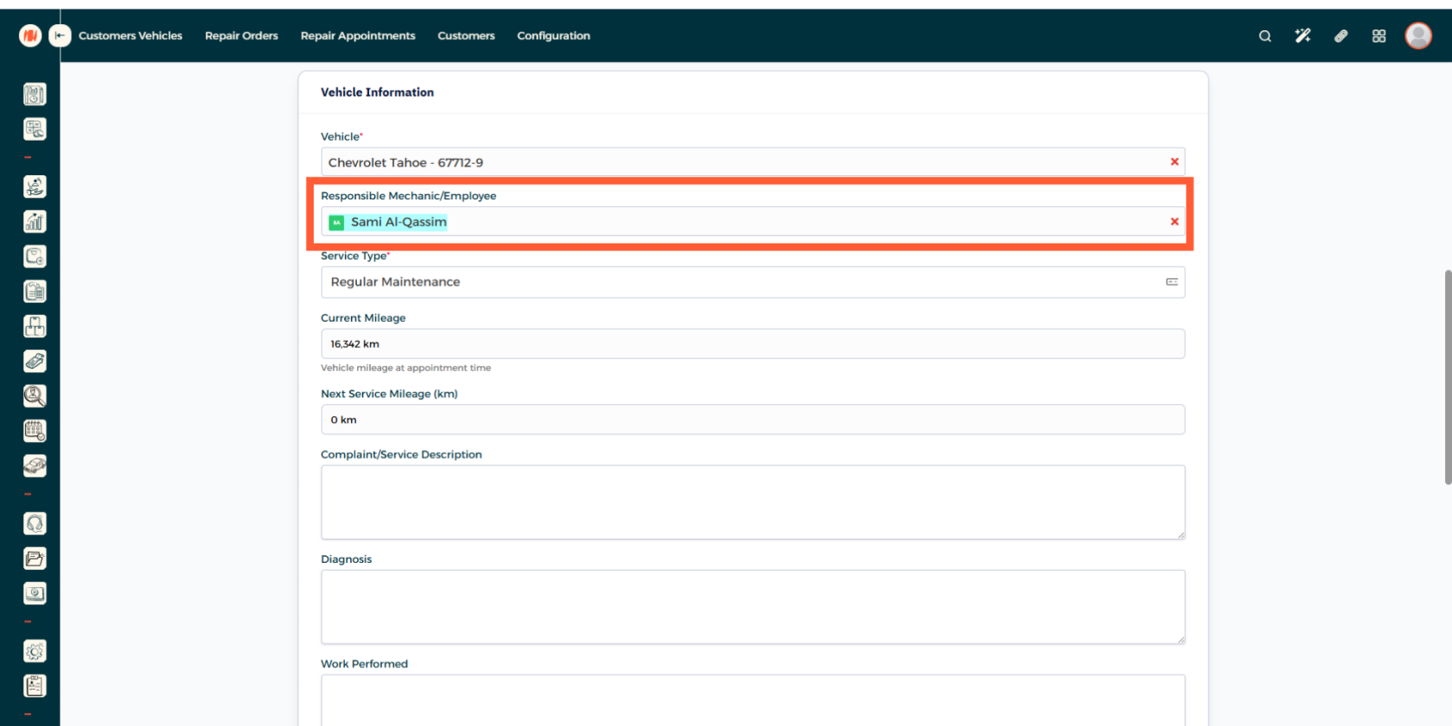Image resolution: width=1452 pixels, height=726 pixels.
Task: Click the Current Mileage input field
Action: point(752,344)
